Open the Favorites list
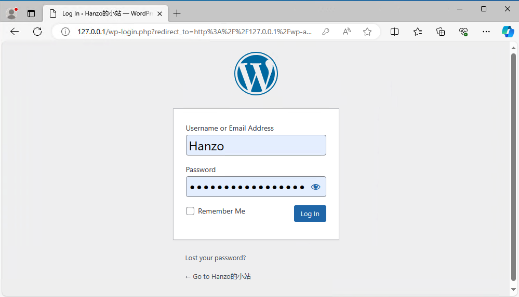 (418, 32)
